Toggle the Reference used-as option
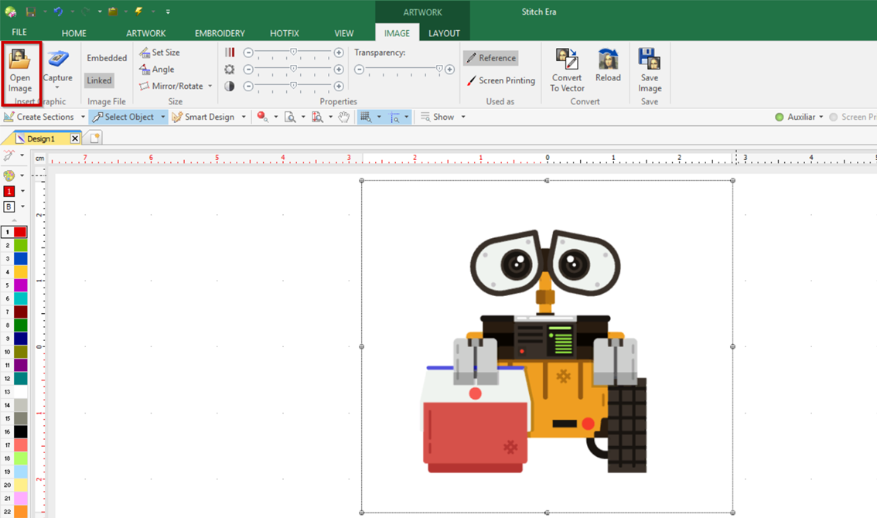Image resolution: width=877 pixels, height=518 pixels. coord(490,58)
